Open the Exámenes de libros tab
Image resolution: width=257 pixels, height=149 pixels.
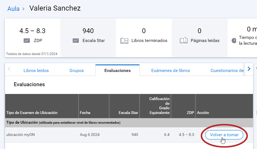(170, 71)
